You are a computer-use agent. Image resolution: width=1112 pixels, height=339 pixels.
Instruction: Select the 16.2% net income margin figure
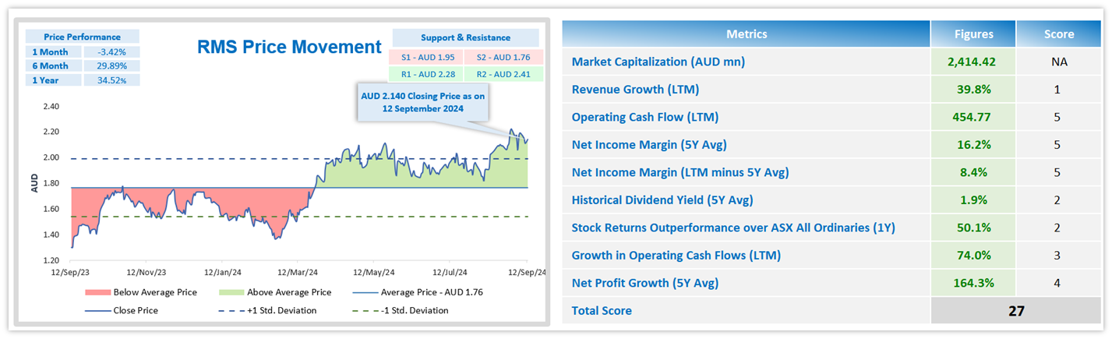click(974, 145)
